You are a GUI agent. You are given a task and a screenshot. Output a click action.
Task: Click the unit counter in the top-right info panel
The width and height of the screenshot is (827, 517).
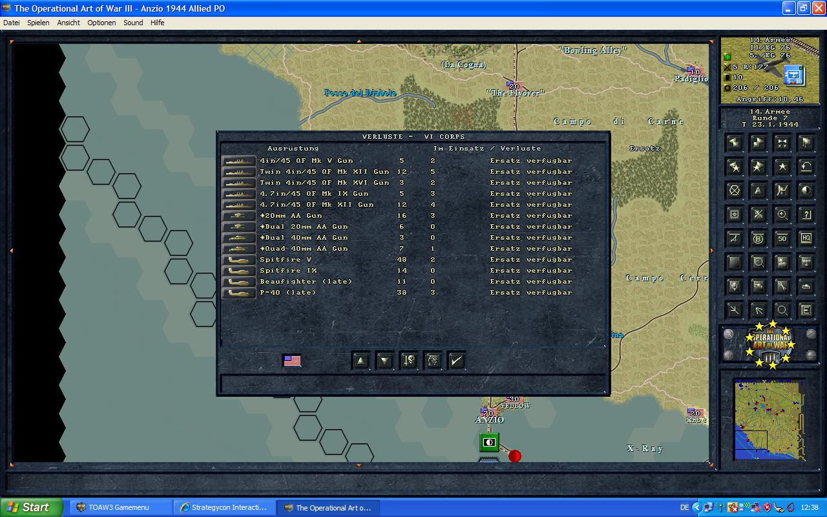[794, 76]
